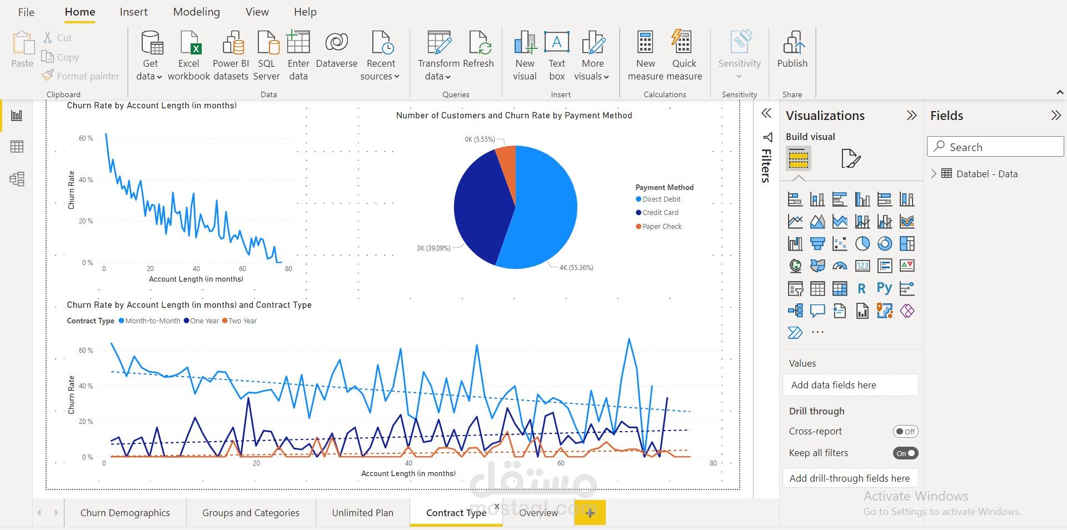
Task: Insert a Python visual
Action: pyautogui.click(x=885, y=288)
